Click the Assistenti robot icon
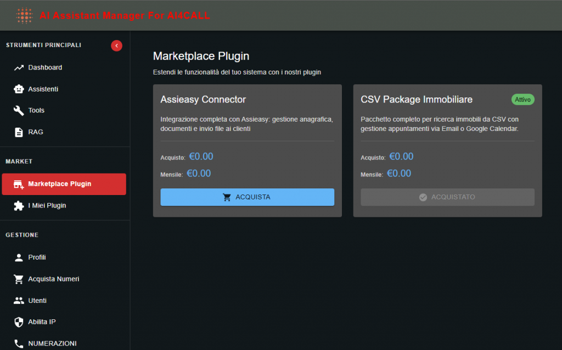 click(x=19, y=89)
